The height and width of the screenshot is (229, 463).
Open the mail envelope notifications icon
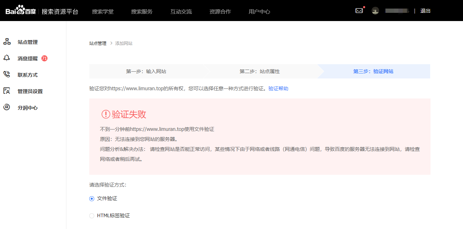(359, 11)
